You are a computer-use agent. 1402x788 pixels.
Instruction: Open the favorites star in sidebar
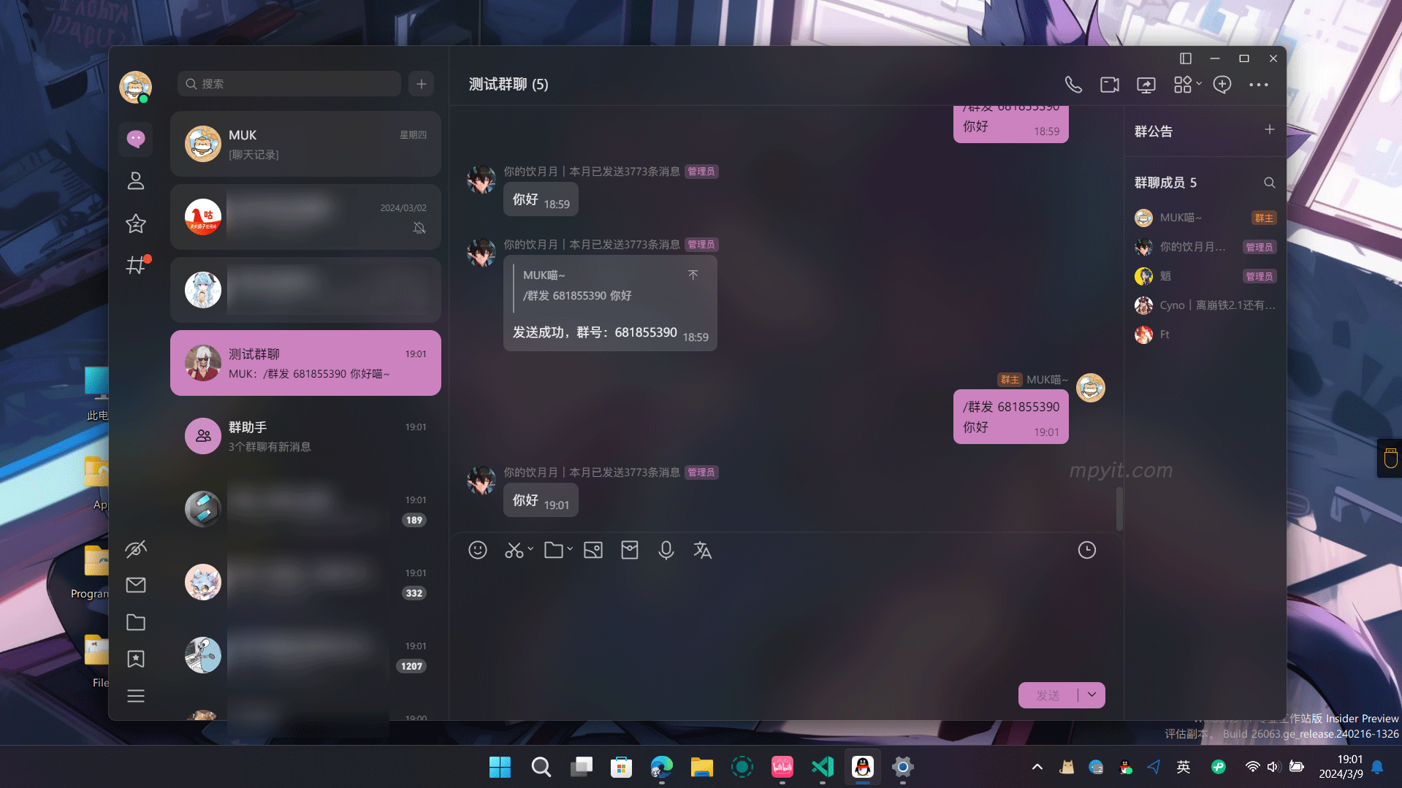click(x=136, y=223)
